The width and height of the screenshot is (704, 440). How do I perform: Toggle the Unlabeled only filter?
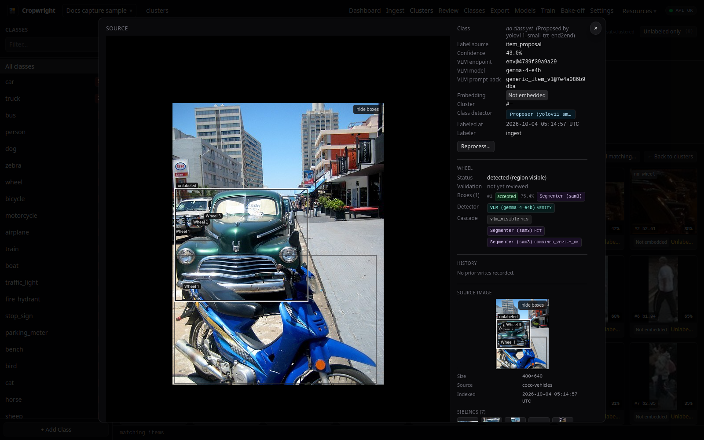669,32
